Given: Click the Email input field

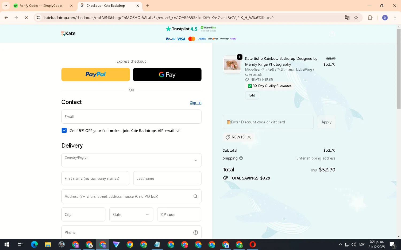Looking at the screenshot, I should (131, 117).
